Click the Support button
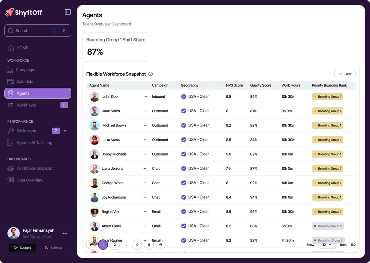The height and width of the screenshot is (263, 370). point(22,248)
